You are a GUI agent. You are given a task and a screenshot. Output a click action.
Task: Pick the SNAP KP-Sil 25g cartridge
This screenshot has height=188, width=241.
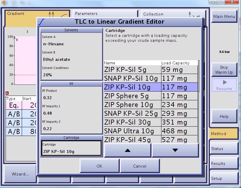pos(151,113)
